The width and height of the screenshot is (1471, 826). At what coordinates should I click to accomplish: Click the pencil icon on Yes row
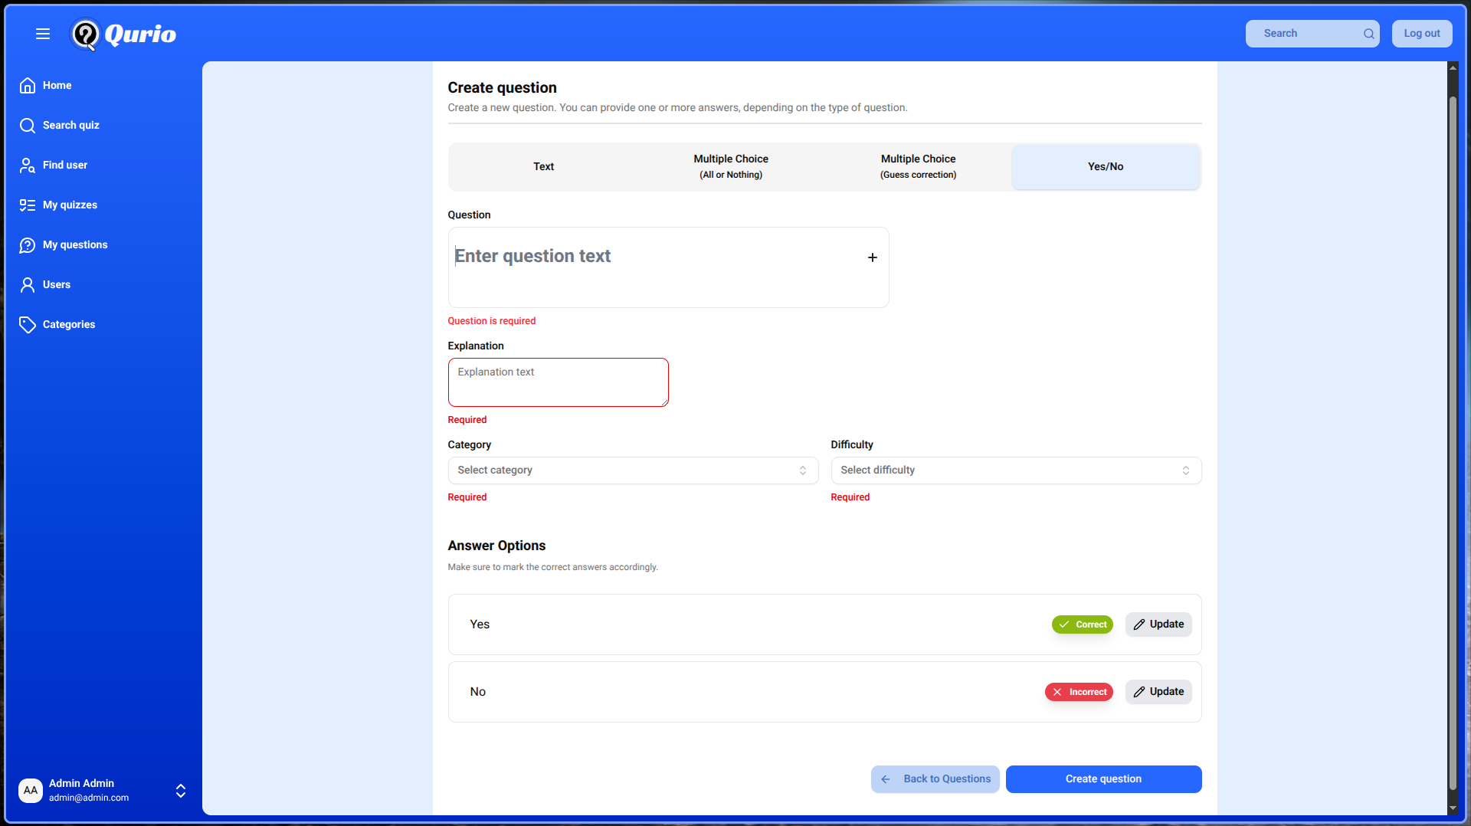[1139, 624]
